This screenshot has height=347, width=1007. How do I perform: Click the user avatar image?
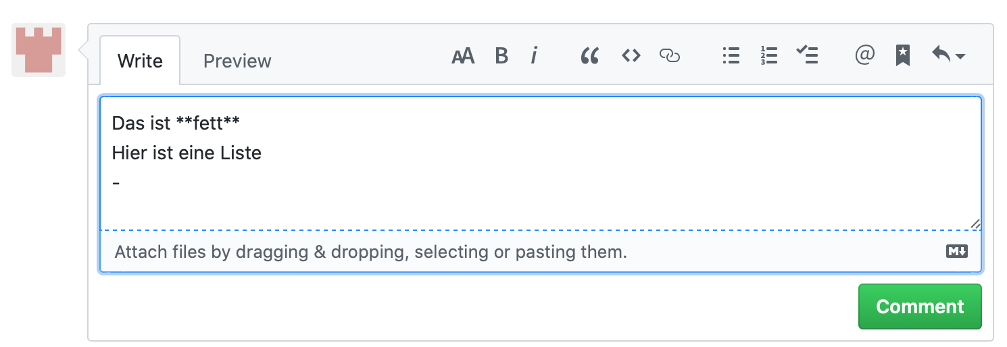pos(39,50)
